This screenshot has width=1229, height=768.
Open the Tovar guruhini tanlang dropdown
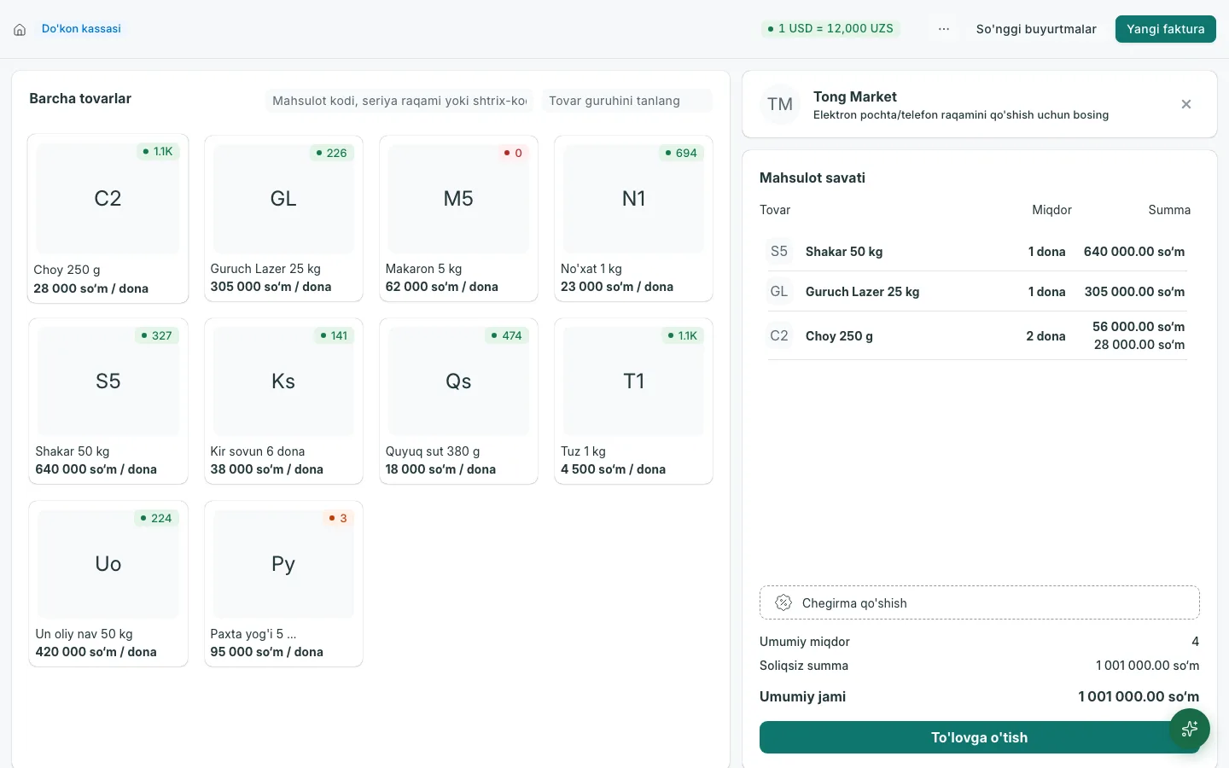pos(626,101)
